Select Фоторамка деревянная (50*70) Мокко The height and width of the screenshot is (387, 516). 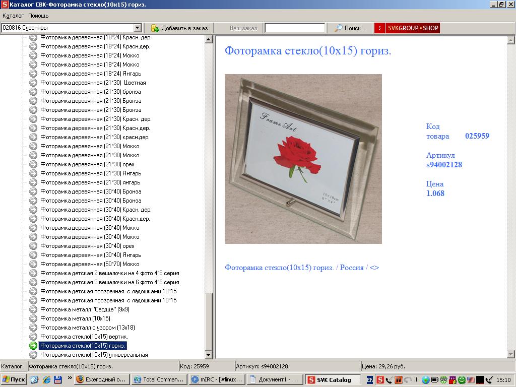90,264
